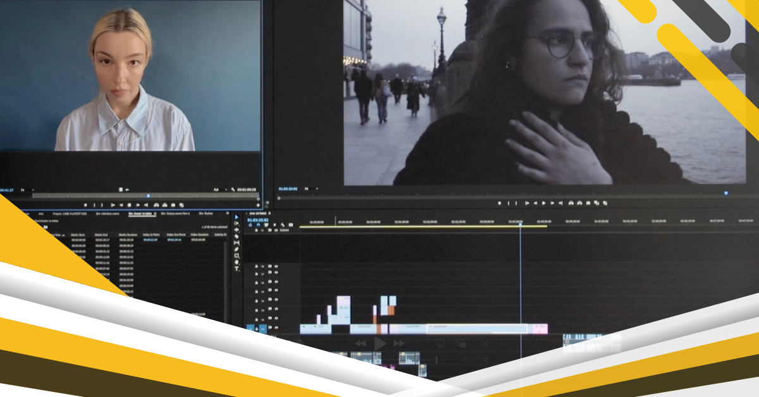Select the Razor tool in tools panel

237,236
